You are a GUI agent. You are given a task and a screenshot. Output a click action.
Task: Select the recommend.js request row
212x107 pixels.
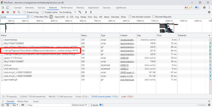pos(88,40)
